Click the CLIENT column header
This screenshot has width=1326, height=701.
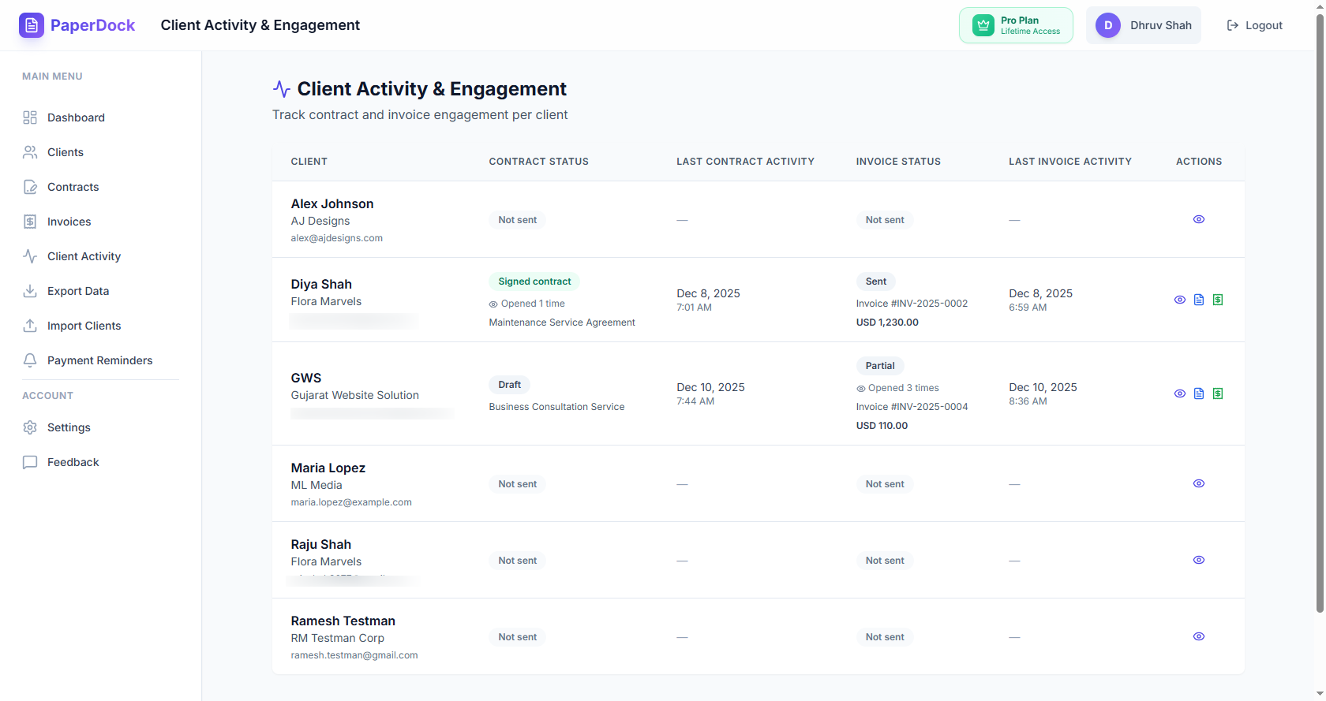(309, 162)
